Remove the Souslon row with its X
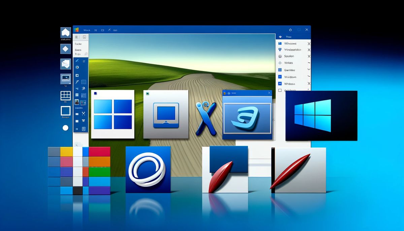Viewport: 404px width, 231px height. [309, 56]
